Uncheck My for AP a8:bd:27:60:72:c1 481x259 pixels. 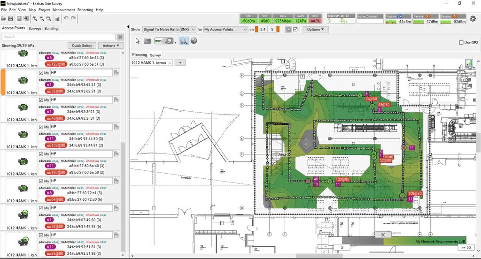tap(41, 181)
